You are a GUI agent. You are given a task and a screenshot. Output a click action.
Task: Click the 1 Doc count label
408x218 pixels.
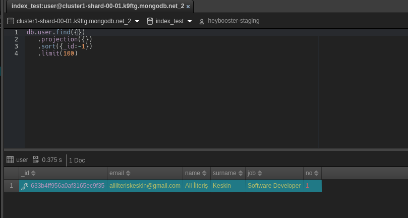(x=77, y=160)
